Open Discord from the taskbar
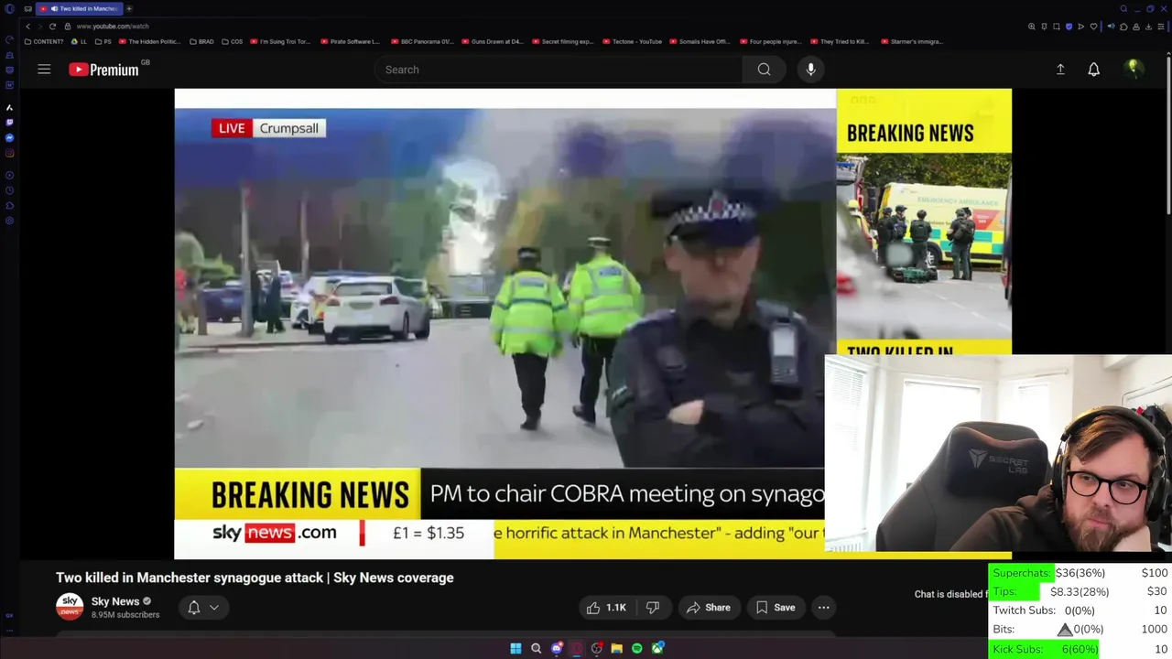 tap(556, 649)
